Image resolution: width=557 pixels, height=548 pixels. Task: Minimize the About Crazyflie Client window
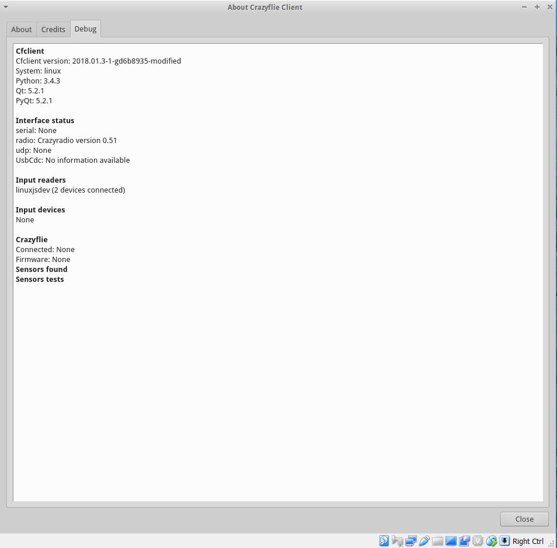(524, 7)
